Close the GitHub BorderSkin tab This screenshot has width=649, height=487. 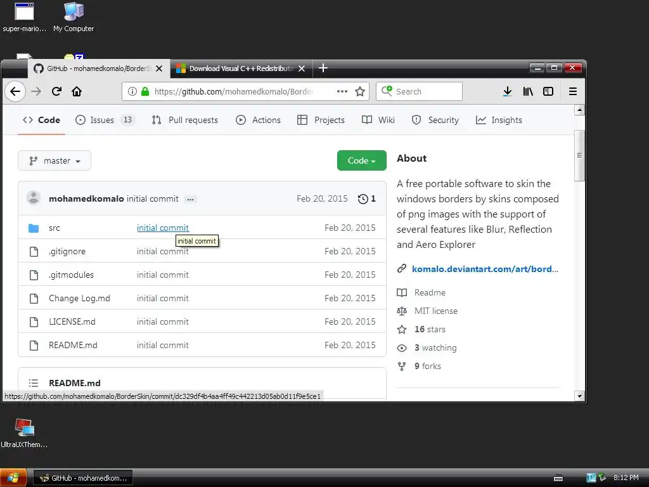pos(159,68)
